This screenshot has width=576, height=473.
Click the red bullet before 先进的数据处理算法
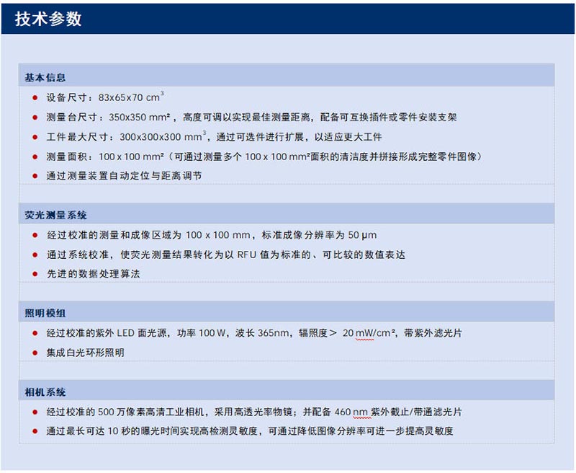coord(35,274)
